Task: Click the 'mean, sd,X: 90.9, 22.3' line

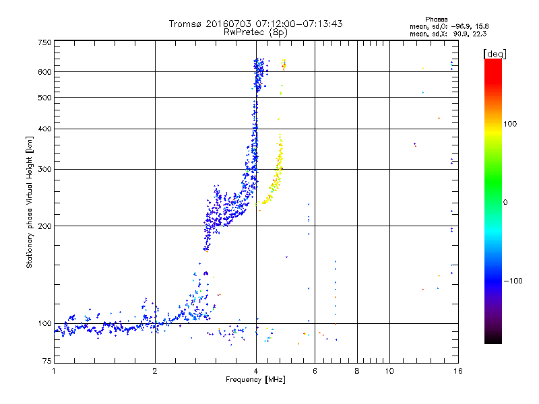Action: click(448, 34)
